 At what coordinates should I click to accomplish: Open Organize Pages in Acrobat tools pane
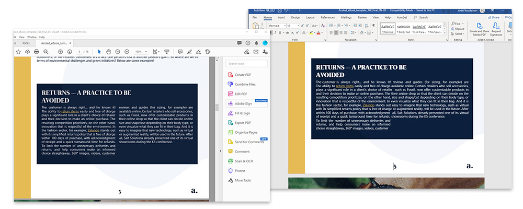click(243, 132)
